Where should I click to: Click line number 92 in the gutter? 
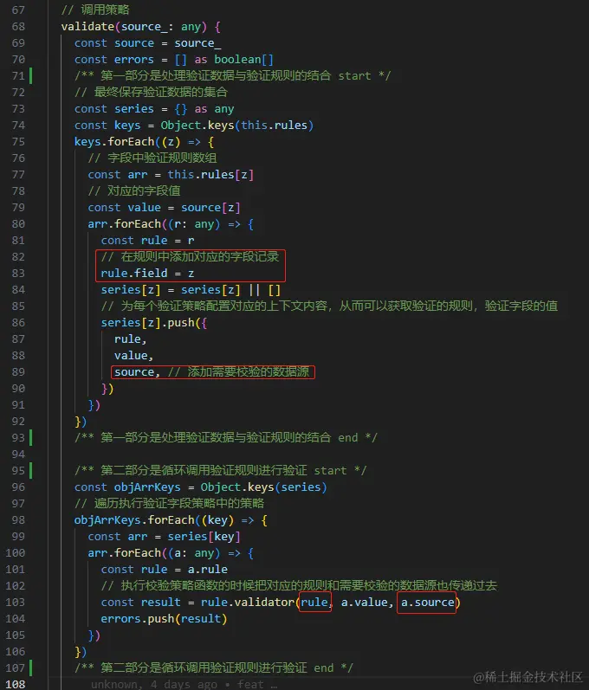[18, 422]
